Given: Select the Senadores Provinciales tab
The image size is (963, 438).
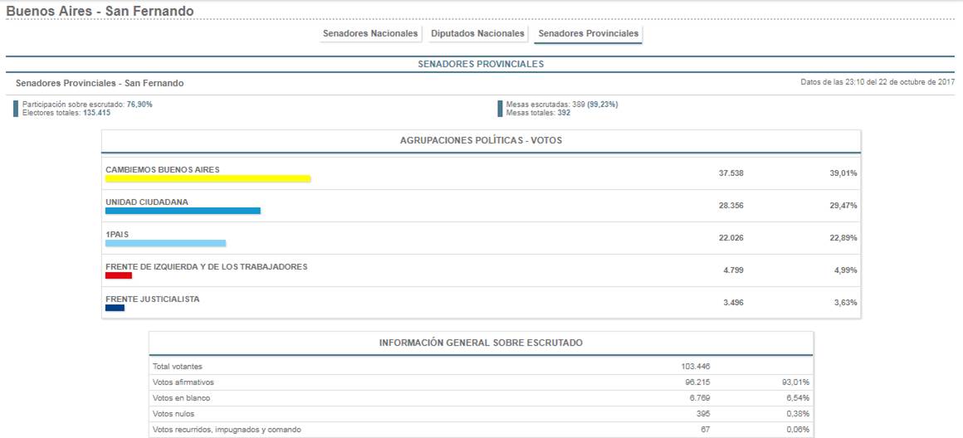Looking at the screenshot, I should (x=588, y=34).
